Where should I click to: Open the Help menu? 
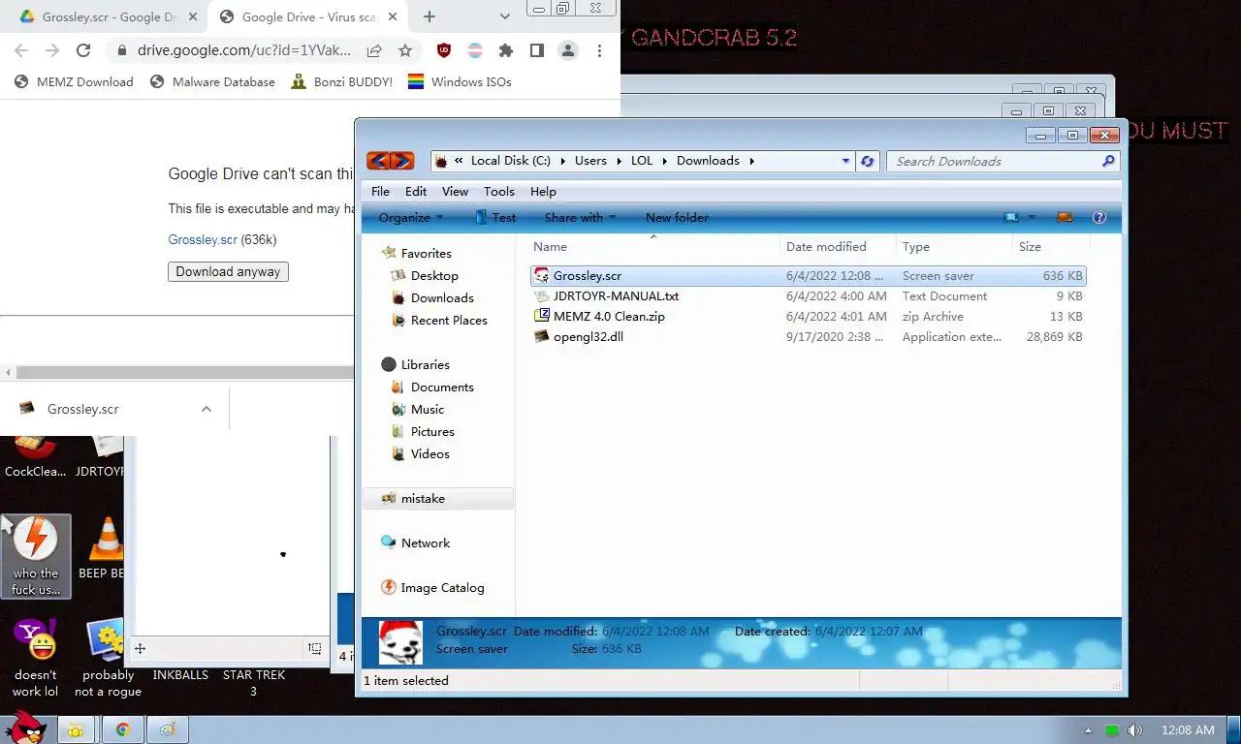[x=543, y=191]
